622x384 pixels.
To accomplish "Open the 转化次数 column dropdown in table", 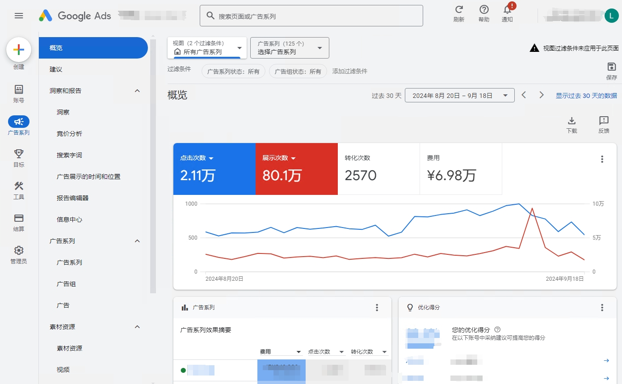I will point(369,352).
